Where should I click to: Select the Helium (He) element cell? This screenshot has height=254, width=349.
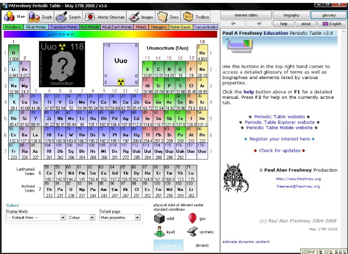point(202,53)
